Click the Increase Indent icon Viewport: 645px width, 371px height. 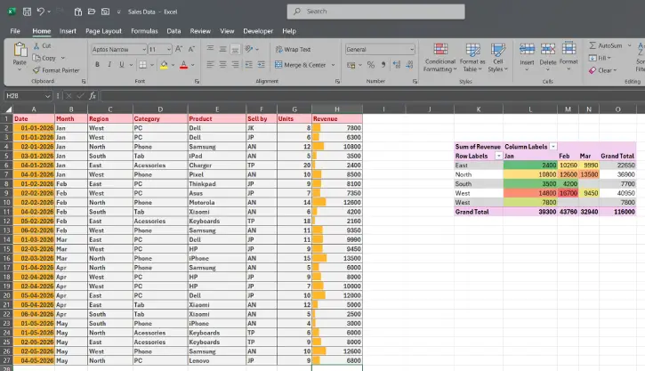[262, 65]
